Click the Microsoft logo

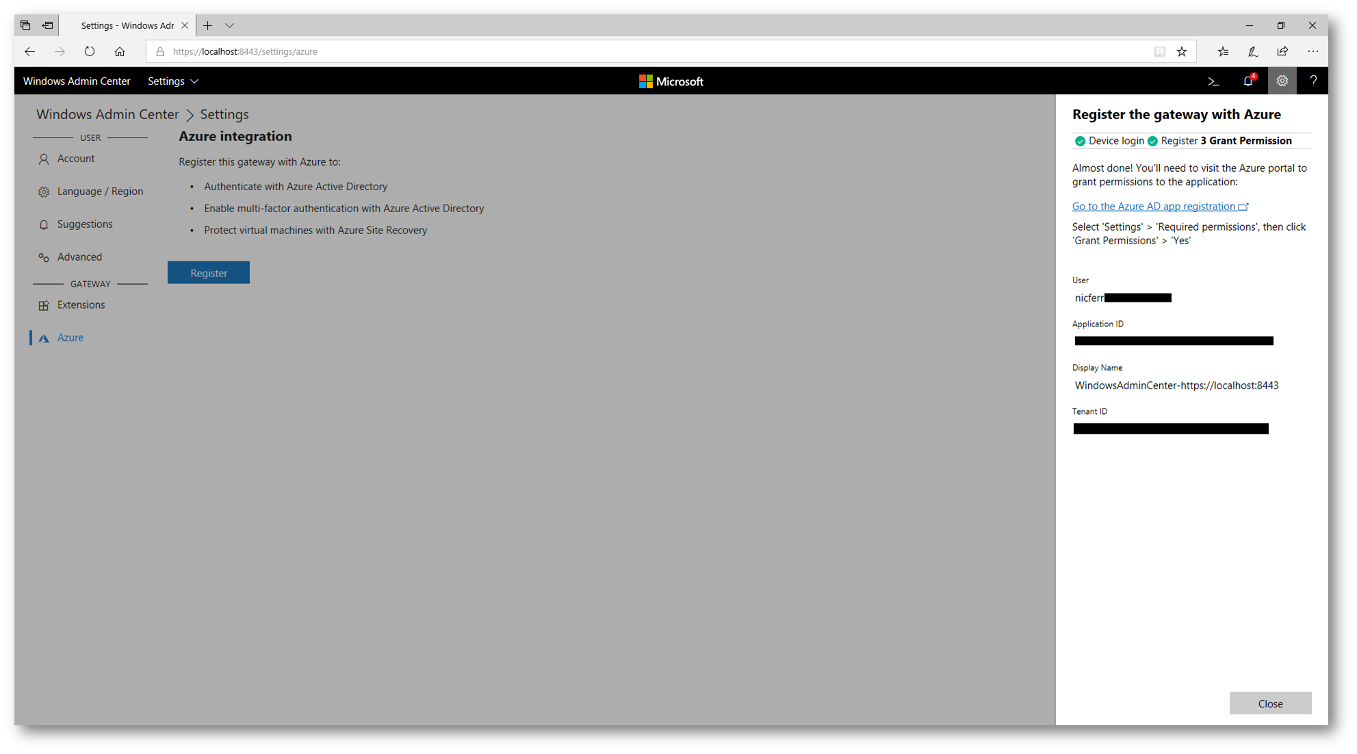click(671, 81)
